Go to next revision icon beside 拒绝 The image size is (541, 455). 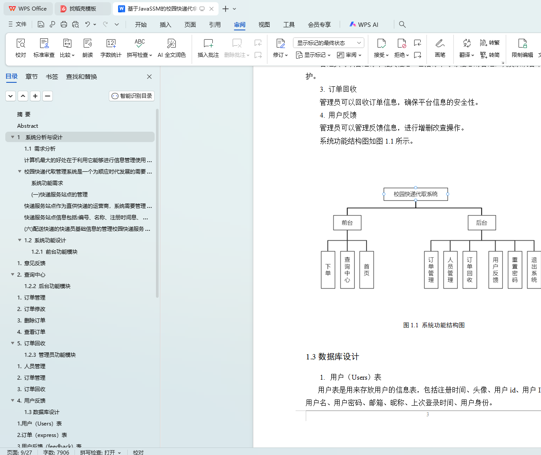(418, 55)
